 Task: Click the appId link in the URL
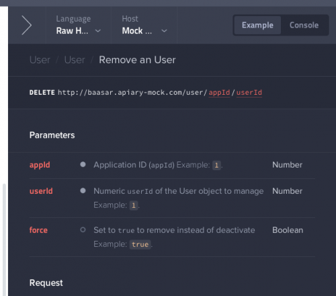click(x=219, y=93)
